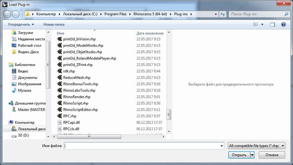Image resolution: width=293 pixels, height=165 pixels.
Task: Click the file list vertical scrollbar thumb
Action: click(169, 115)
